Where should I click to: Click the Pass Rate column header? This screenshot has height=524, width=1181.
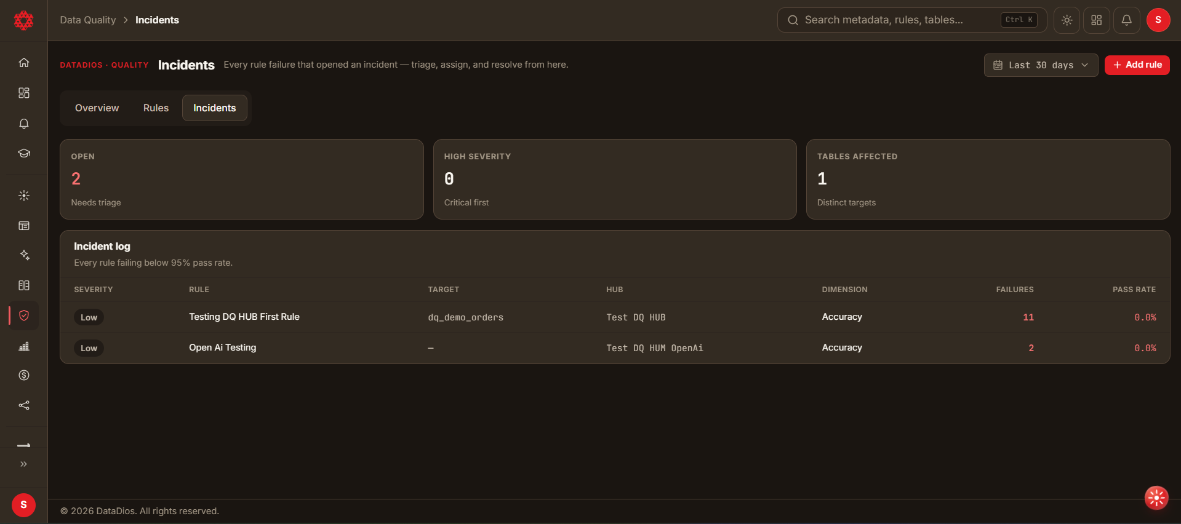coord(1134,290)
